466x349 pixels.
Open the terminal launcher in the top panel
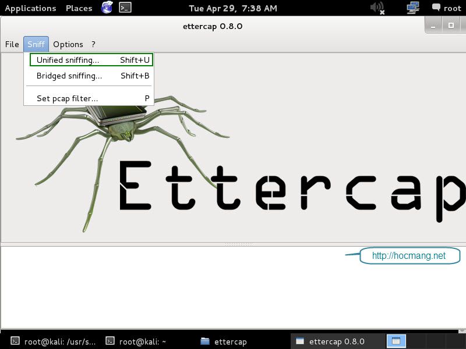125,8
